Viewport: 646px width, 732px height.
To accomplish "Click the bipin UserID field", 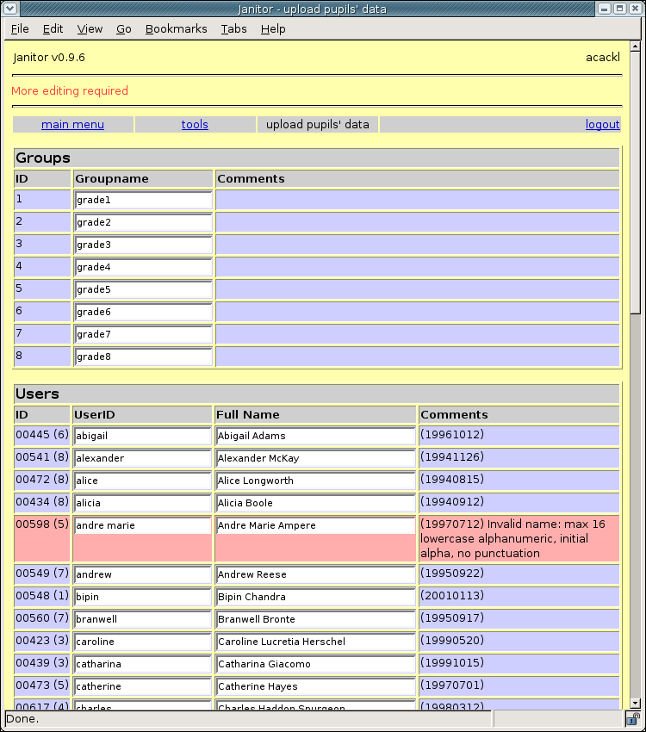I will tap(143, 597).
